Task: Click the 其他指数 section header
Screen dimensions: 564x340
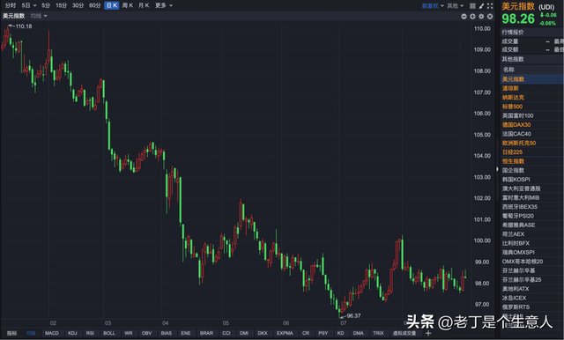Action: pos(532,59)
